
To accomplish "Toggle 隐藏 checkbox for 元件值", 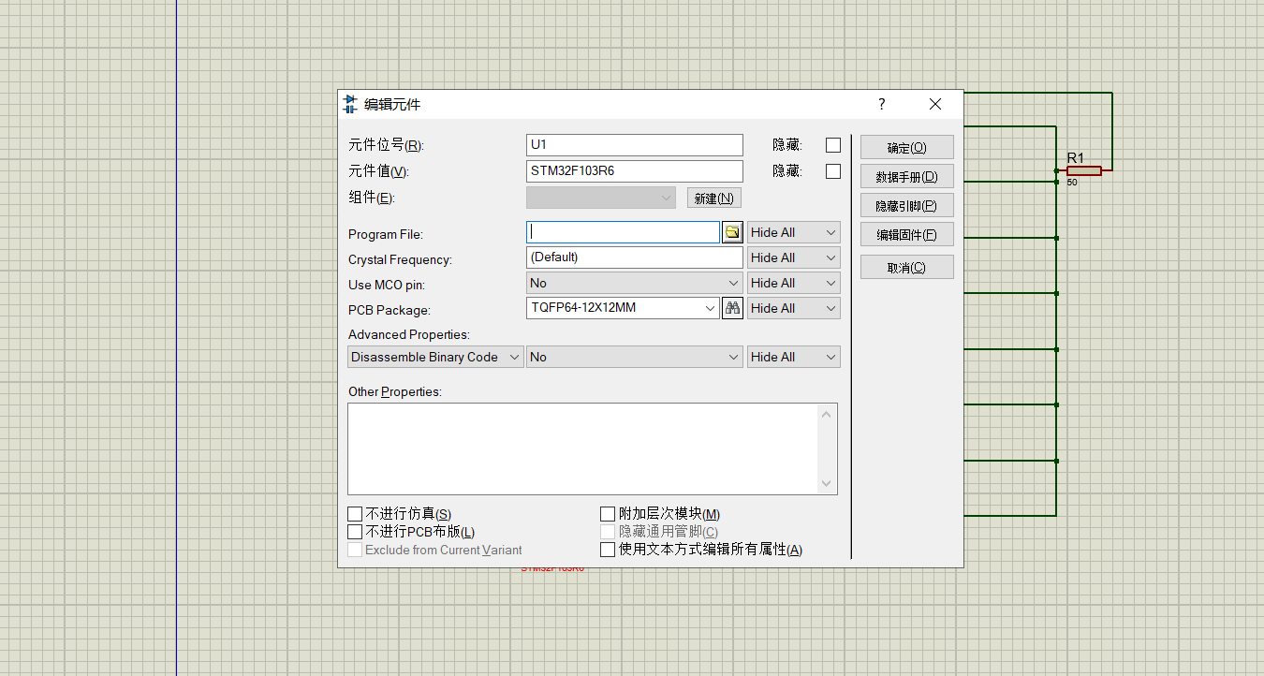I will click(x=833, y=171).
